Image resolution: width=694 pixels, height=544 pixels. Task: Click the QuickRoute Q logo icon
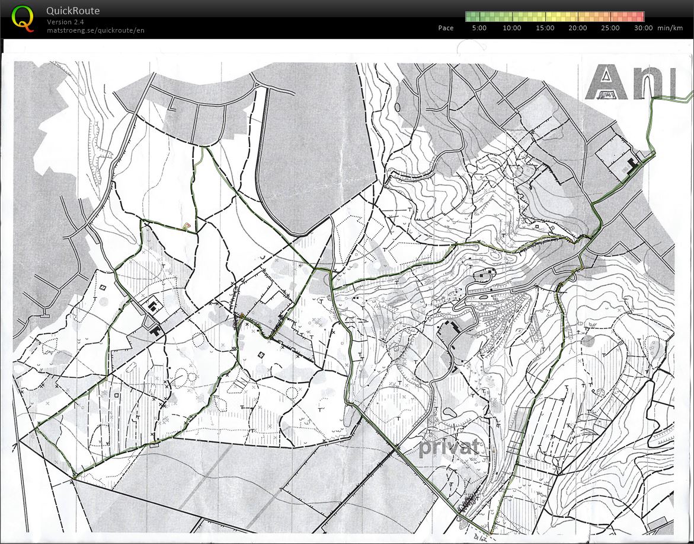click(23, 18)
